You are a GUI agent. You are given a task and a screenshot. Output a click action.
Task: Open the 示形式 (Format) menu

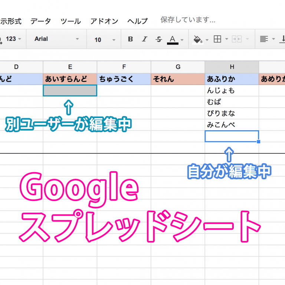tap(11, 21)
